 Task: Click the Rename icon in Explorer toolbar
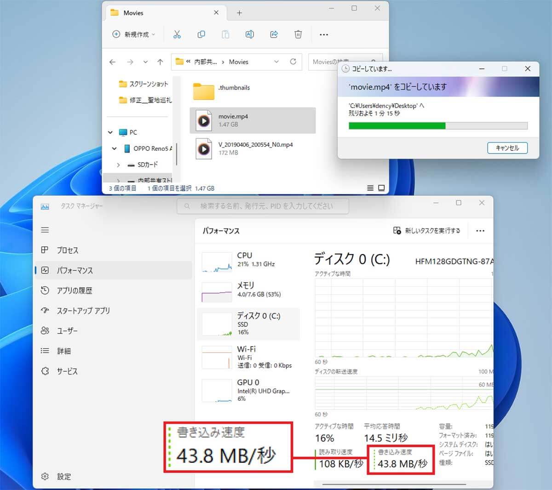pos(250,34)
